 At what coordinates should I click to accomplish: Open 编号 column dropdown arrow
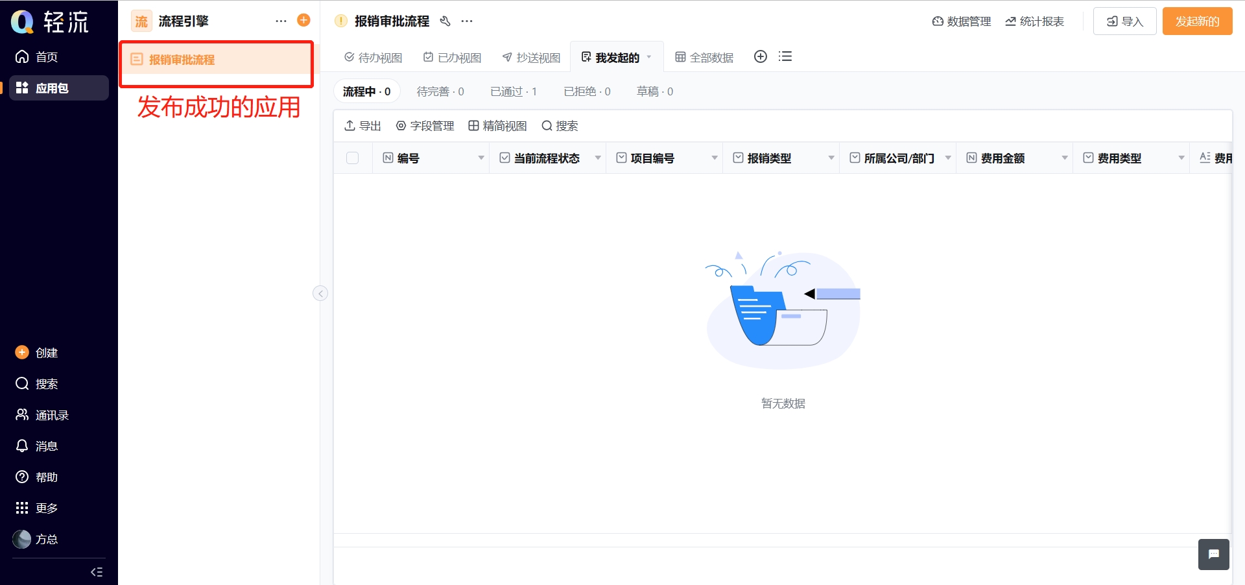pyautogui.click(x=481, y=158)
